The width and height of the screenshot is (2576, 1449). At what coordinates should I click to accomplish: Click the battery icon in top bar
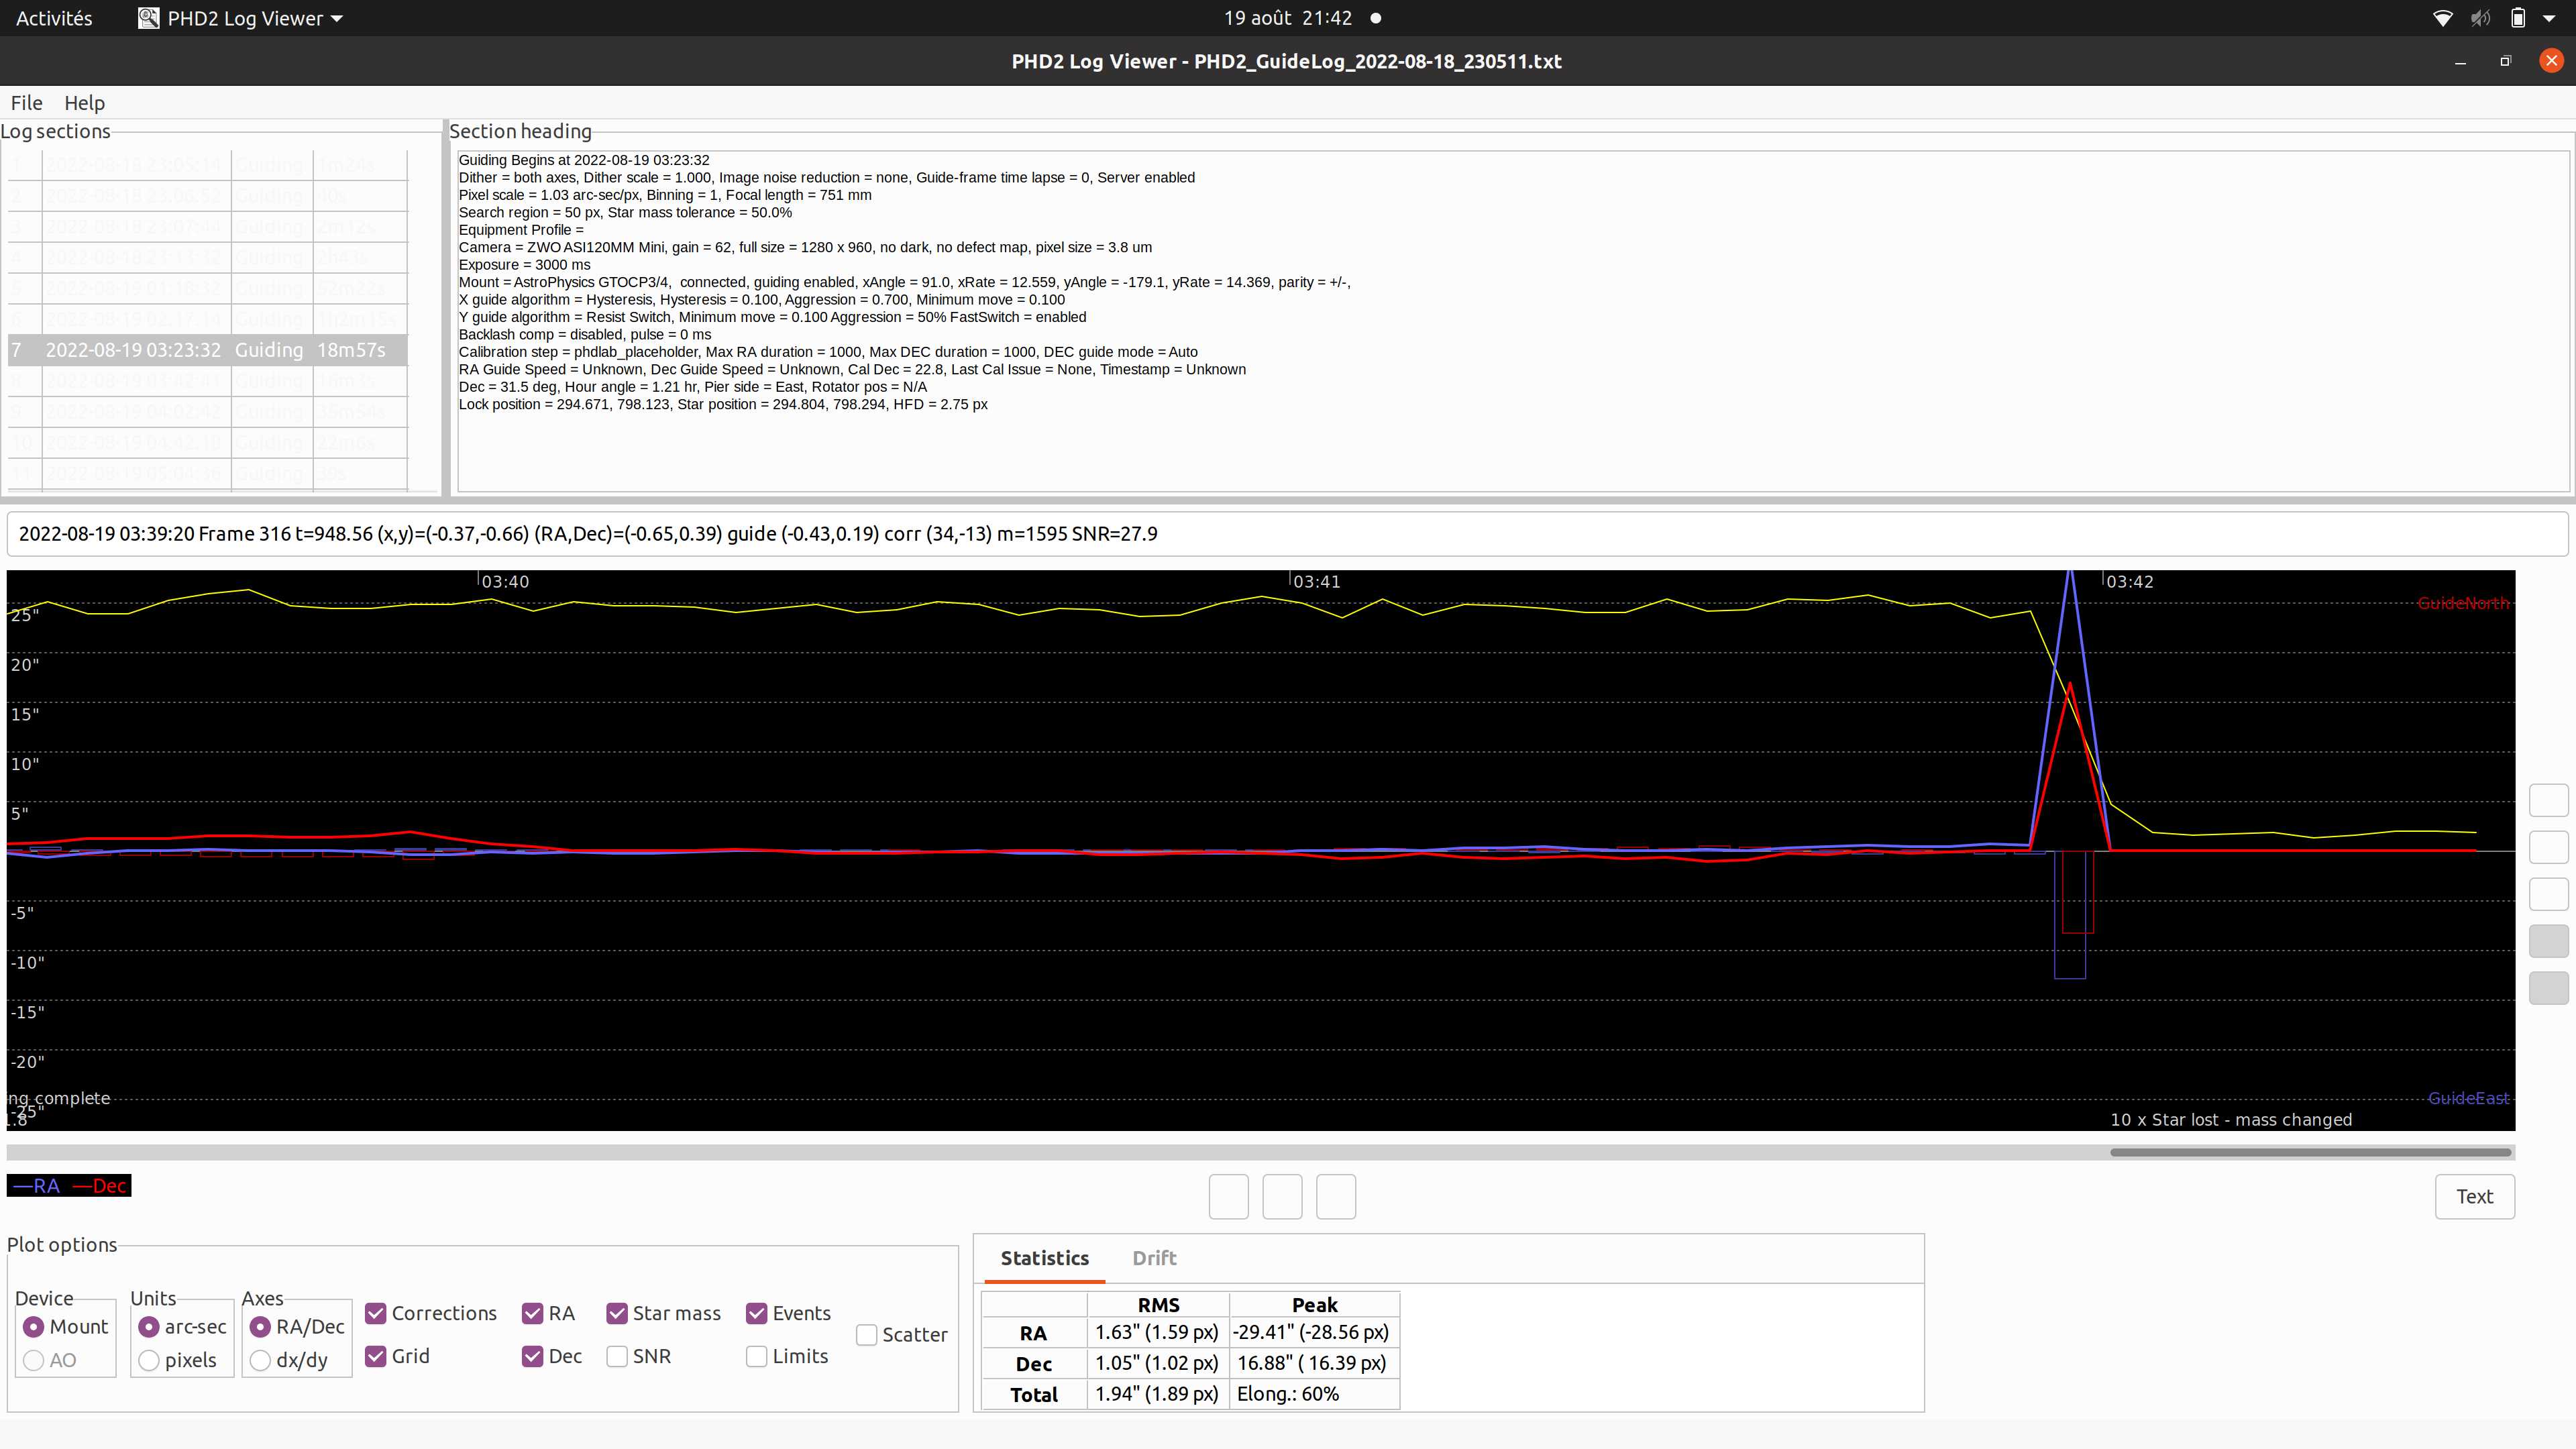pyautogui.click(x=2518, y=18)
